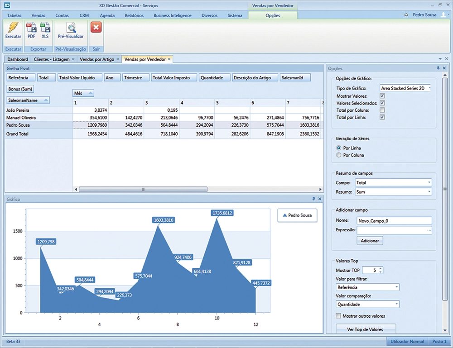
Task: Export report using the XLS icon
Action: tap(45, 29)
